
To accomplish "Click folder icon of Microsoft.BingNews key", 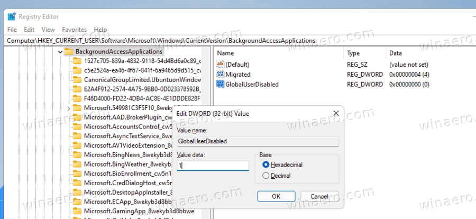I will 77,155.
